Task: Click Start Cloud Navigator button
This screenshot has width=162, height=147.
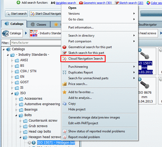Action: pos(45,14)
